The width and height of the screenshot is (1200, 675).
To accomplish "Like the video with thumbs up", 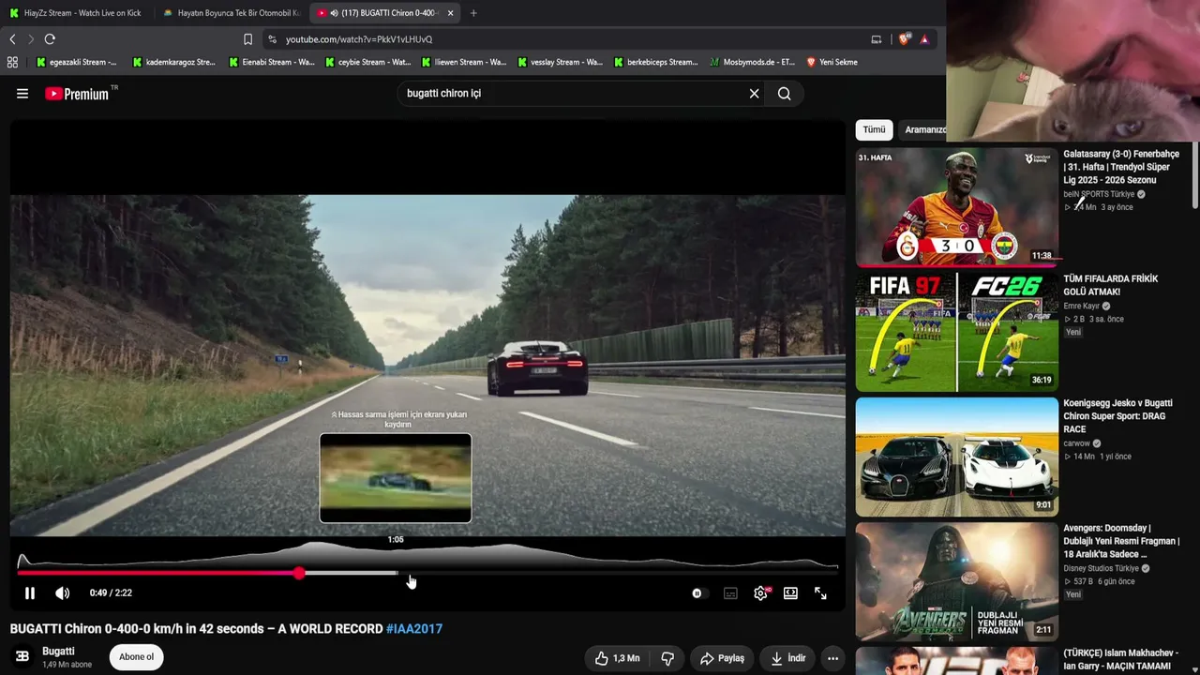I will (x=617, y=658).
